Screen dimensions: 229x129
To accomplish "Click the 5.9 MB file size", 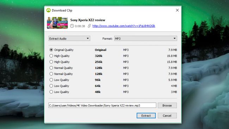I will coord(173,80).
